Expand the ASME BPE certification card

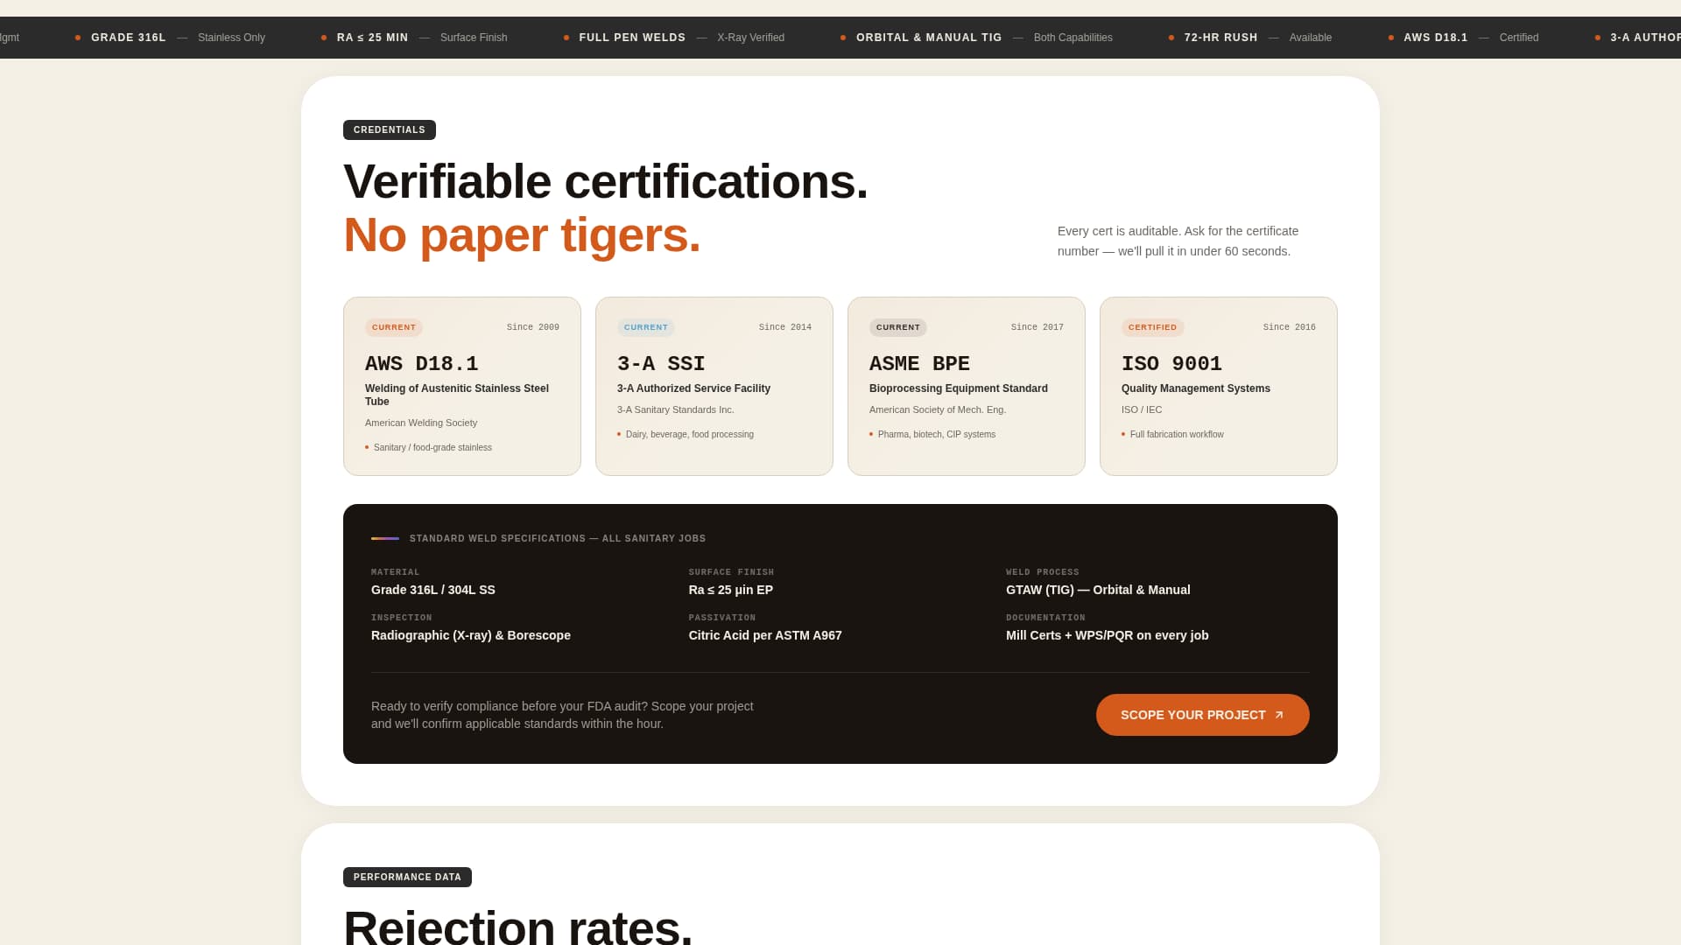tap(966, 387)
